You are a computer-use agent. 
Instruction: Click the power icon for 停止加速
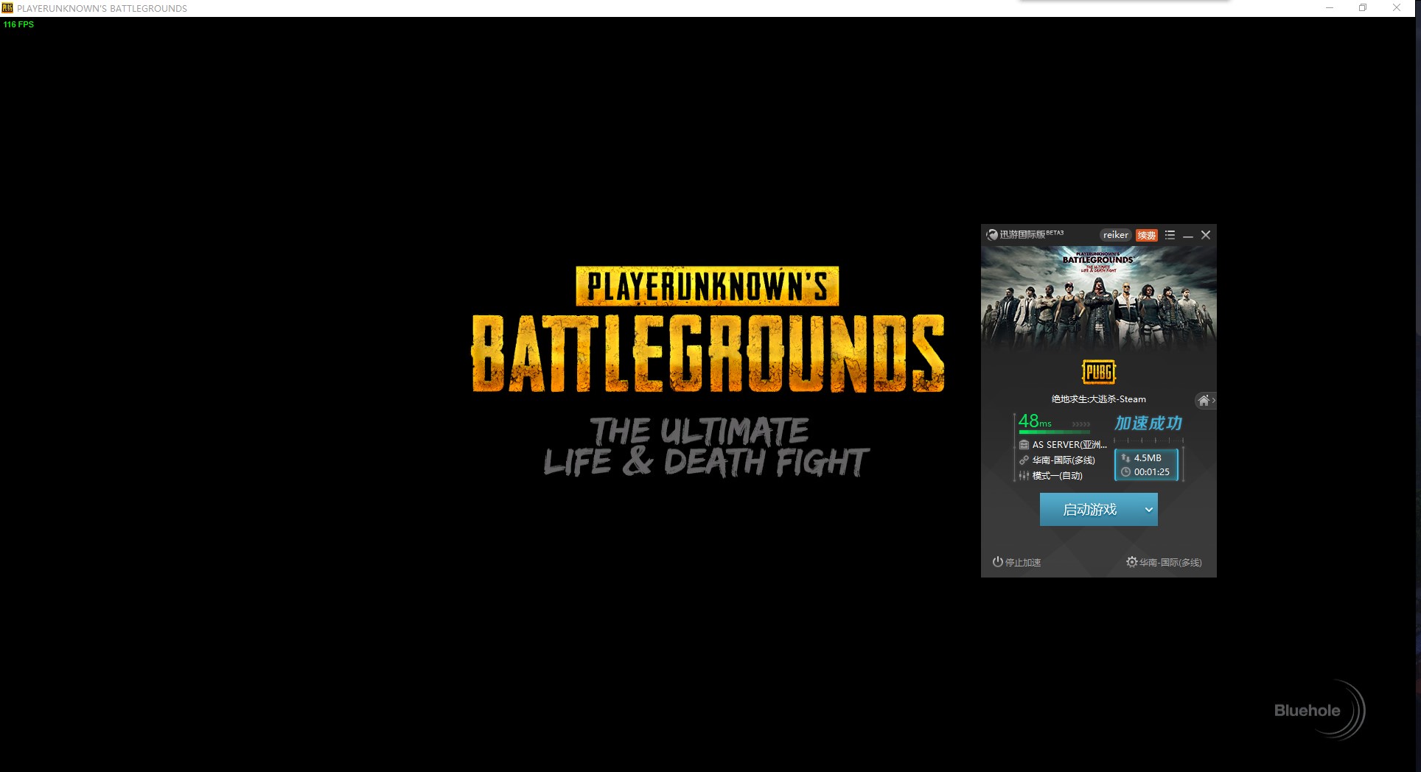(998, 562)
